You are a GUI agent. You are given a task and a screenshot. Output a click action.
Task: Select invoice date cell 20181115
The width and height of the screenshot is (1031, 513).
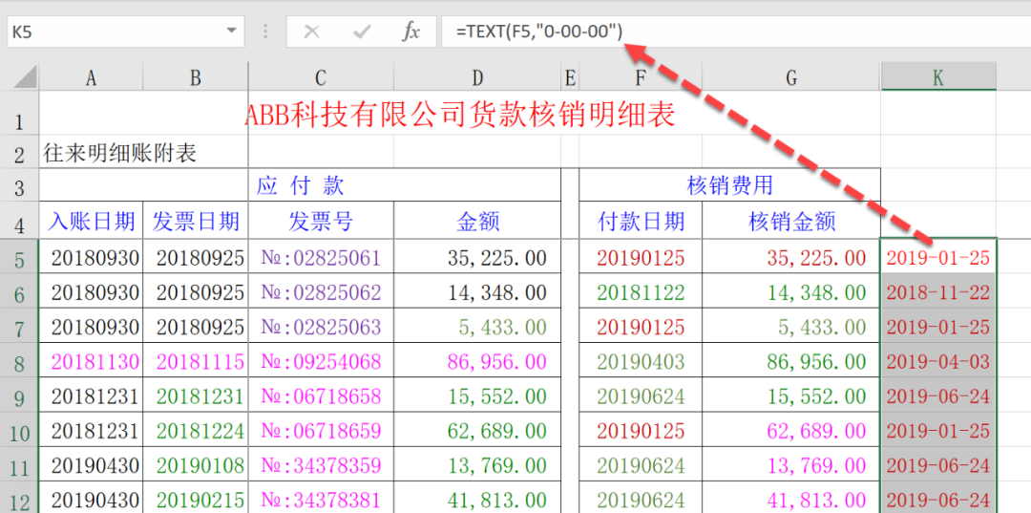click(196, 361)
